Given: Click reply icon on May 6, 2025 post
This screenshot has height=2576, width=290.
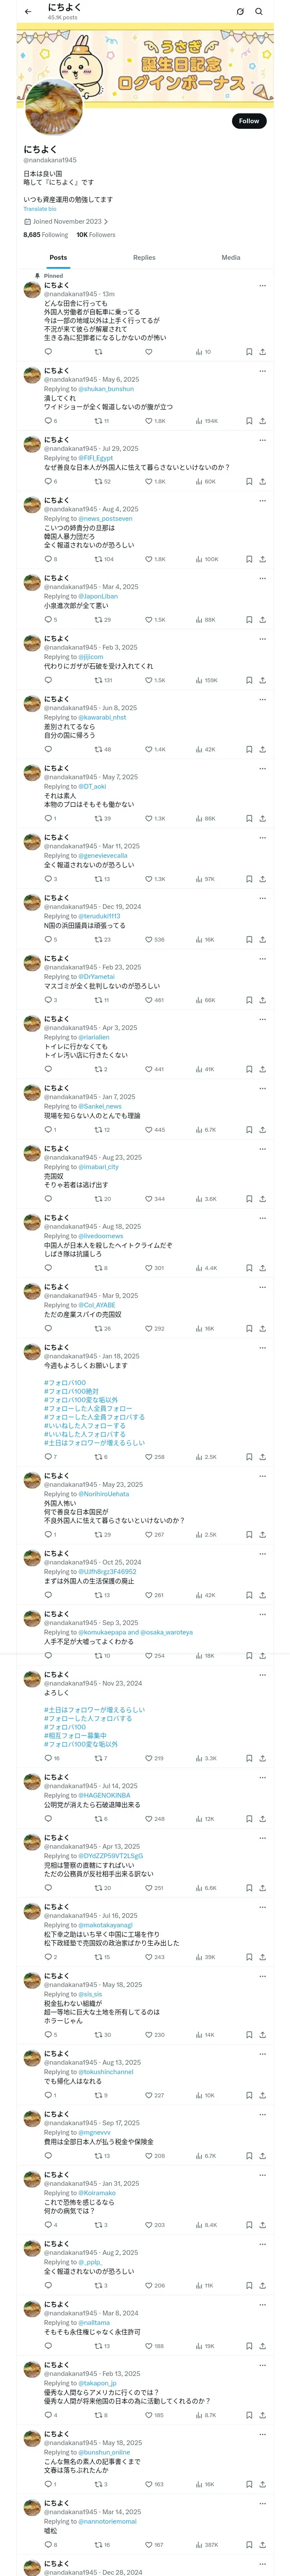Looking at the screenshot, I should tap(48, 421).
